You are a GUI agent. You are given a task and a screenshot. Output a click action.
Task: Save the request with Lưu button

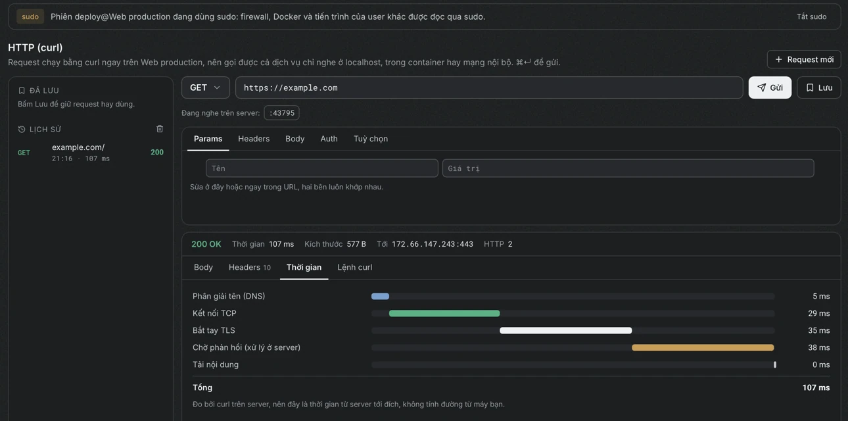click(819, 87)
